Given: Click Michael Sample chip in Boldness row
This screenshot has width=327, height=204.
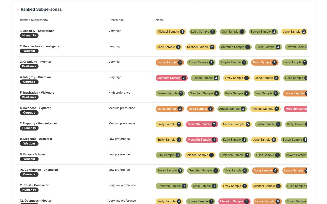Looking at the screenshot, I should tap(265, 109).
